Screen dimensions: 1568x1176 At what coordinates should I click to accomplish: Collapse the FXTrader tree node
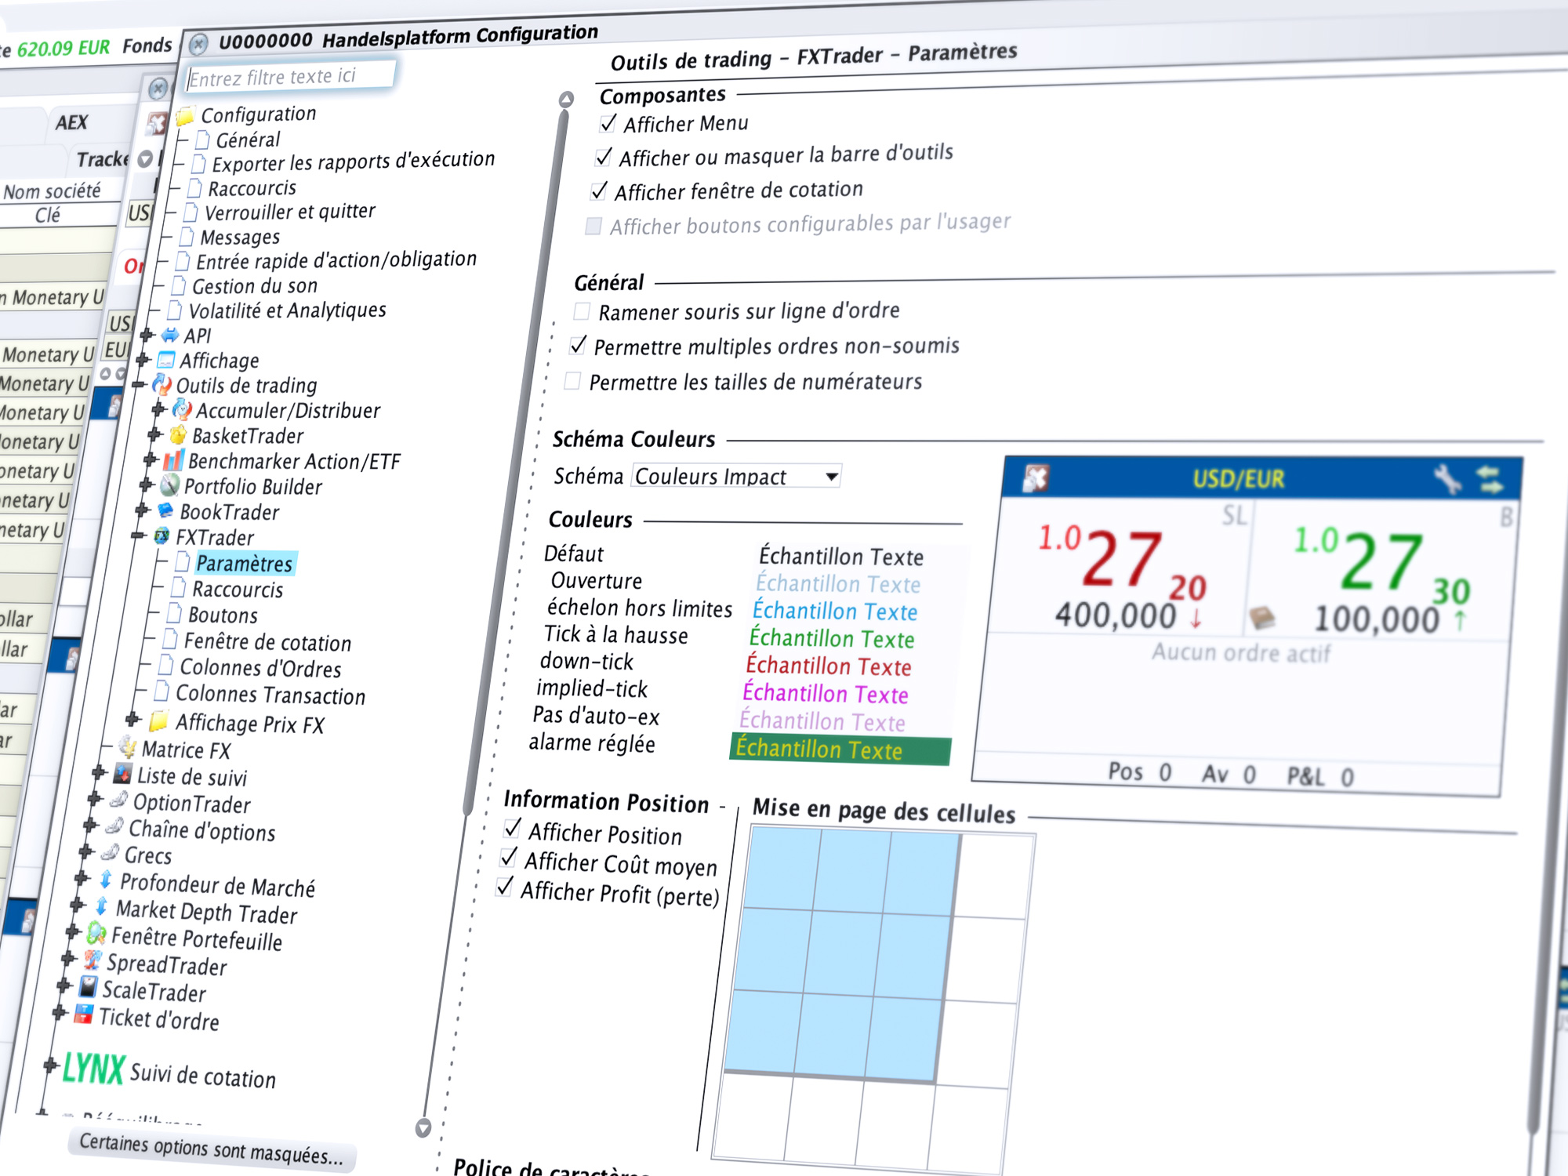(138, 536)
